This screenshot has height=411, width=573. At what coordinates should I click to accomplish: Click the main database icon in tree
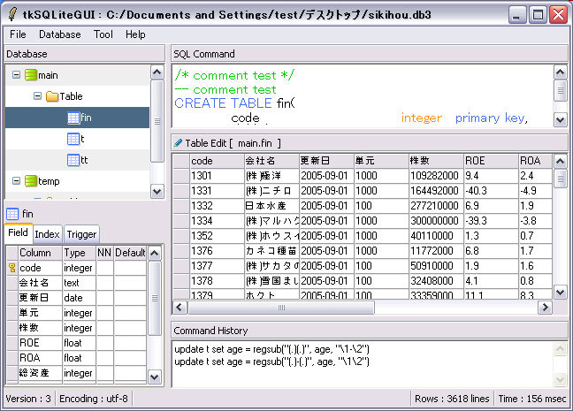tap(30, 75)
